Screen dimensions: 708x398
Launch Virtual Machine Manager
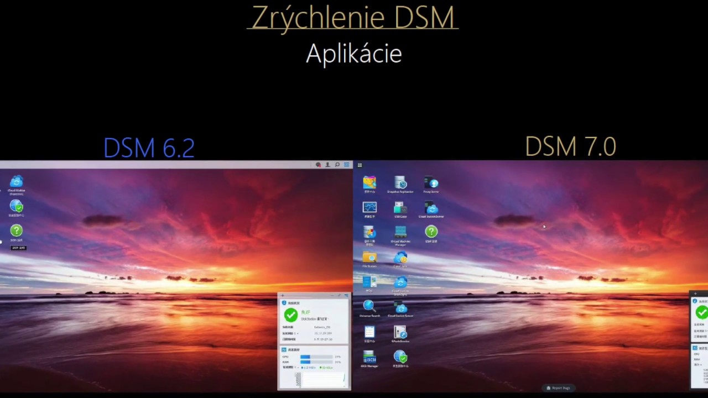400,232
